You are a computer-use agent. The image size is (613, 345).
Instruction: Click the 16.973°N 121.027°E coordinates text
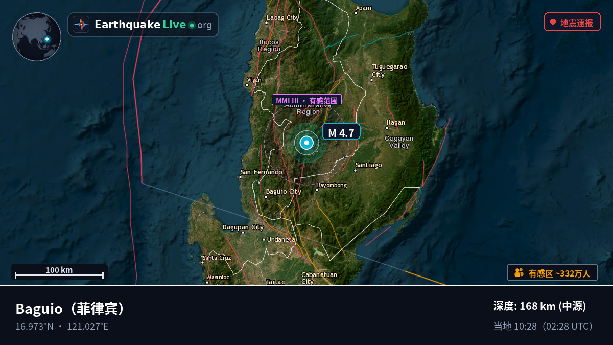tap(62, 326)
